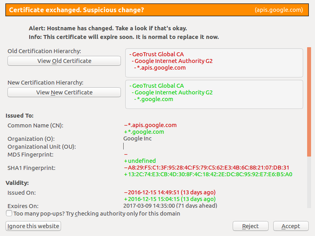Click the Organizational Unit value field
Viewport: 315px width, 236px height.
coord(213,146)
